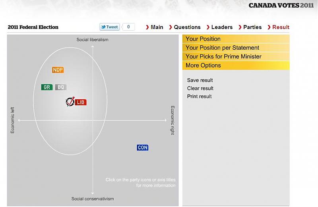Click your position checkmark marker

[70, 102]
